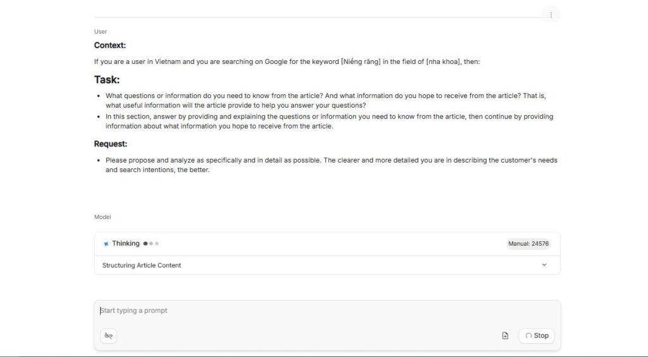The width and height of the screenshot is (648, 357).
Task: Expand the Structuring Article Content chevron
Action: click(x=544, y=265)
